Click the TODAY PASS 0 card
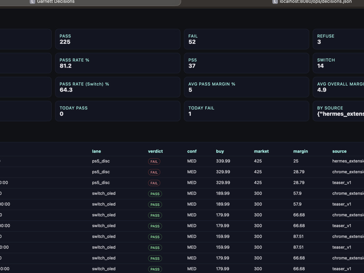Screen dimensions: 364x273 (x=118, y=111)
